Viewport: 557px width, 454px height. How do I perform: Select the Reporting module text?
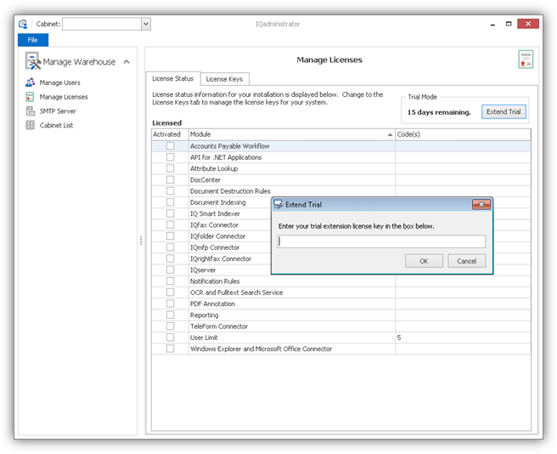pyautogui.click(x=205, y=315)
